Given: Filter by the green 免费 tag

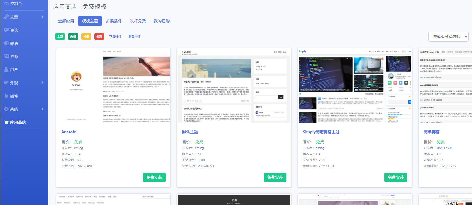Looking at the screenshot, I should click(x=73, y=36).
